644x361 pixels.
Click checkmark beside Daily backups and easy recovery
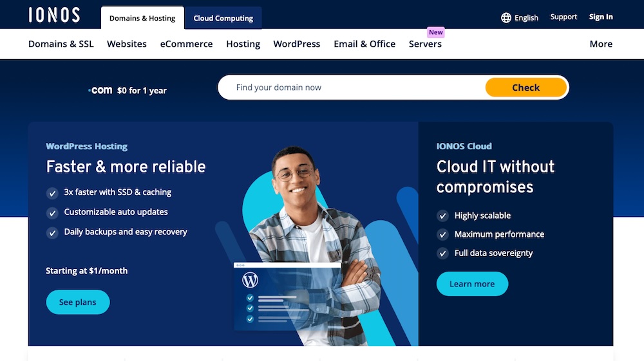[x=52, y=232]
